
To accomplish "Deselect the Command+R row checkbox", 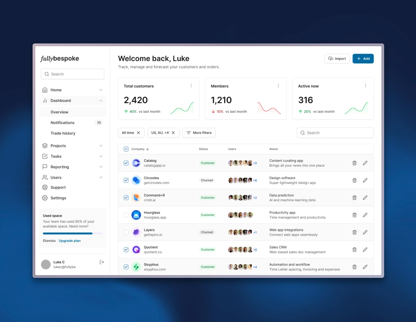I will (x=126, y=198).
